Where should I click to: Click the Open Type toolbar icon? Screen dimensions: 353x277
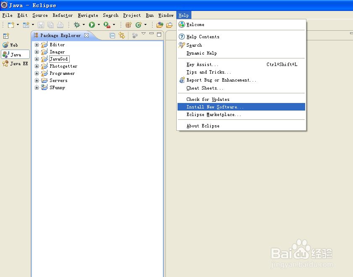pyautogui.click(x=160, y=25)
